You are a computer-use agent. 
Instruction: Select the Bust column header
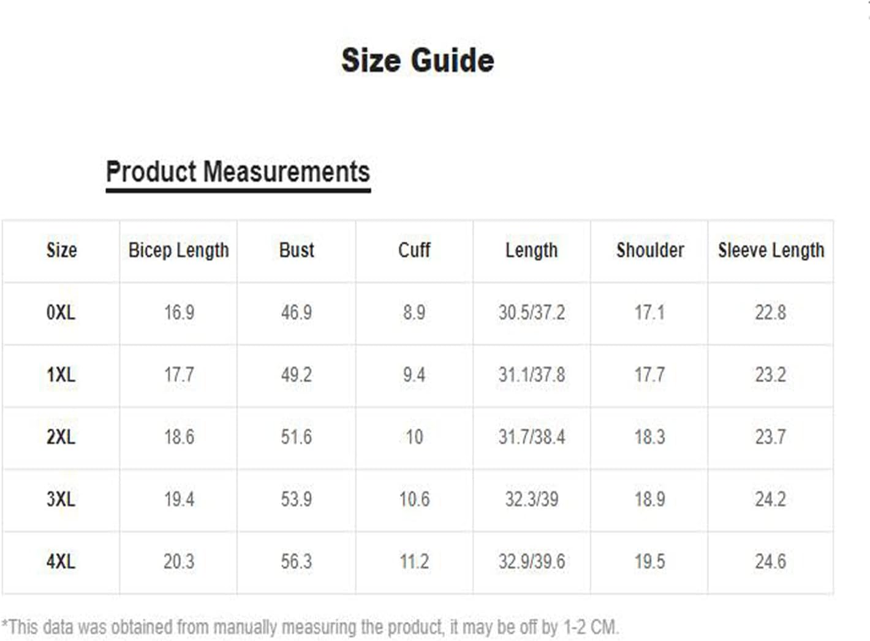pyautogui.click(x=297, y=250)
